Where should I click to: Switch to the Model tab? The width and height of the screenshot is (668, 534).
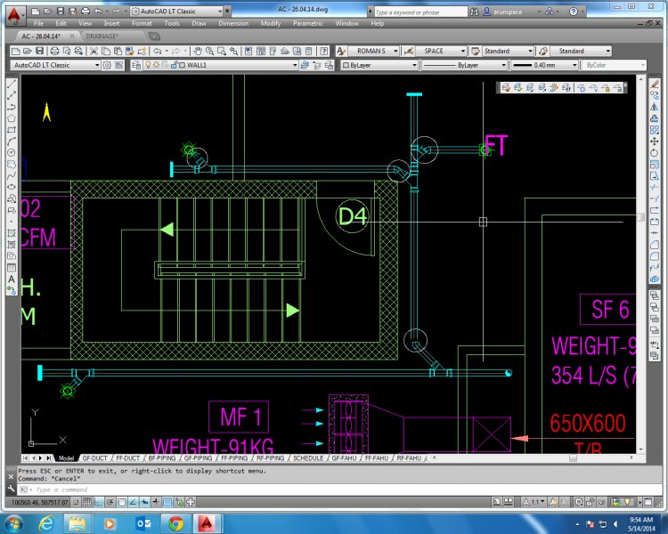point(66,458)
